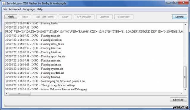Click the Donate button
The image size is (190, 110).
pos(179,17)
